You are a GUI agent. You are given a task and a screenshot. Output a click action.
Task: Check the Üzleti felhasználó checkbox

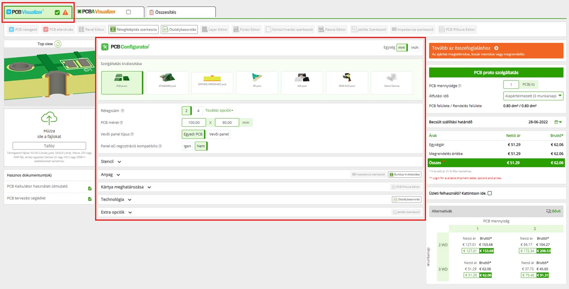coord(490,193)
